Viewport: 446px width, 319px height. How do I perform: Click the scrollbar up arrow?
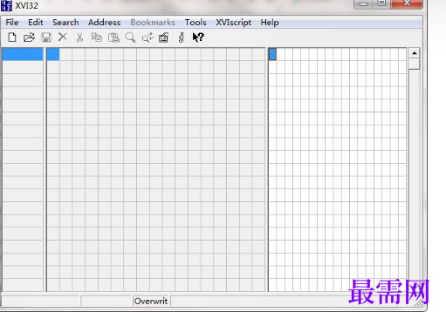415,53
